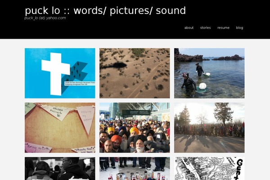270x180 pixels.
Task: Open the turbaned crowd at airport thumbnail
Action: [x=135, y=128]
